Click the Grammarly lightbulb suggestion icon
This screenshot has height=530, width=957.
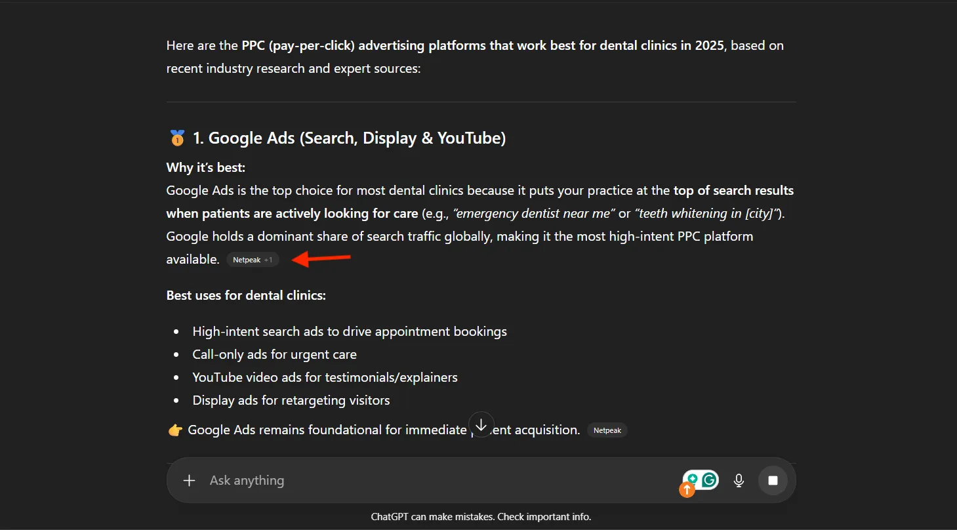pos(692,479)
